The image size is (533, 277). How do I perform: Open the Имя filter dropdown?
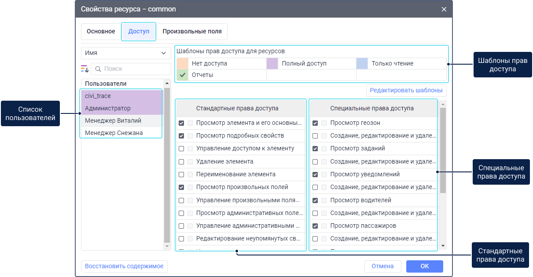point(126,53)
